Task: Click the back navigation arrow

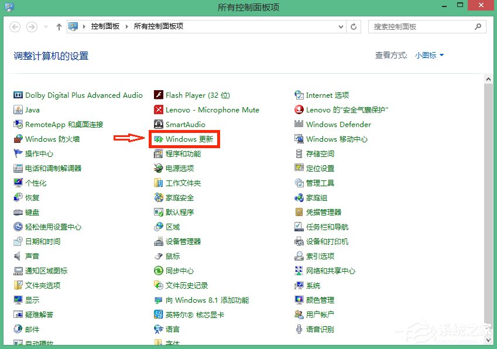Action: 15,26
